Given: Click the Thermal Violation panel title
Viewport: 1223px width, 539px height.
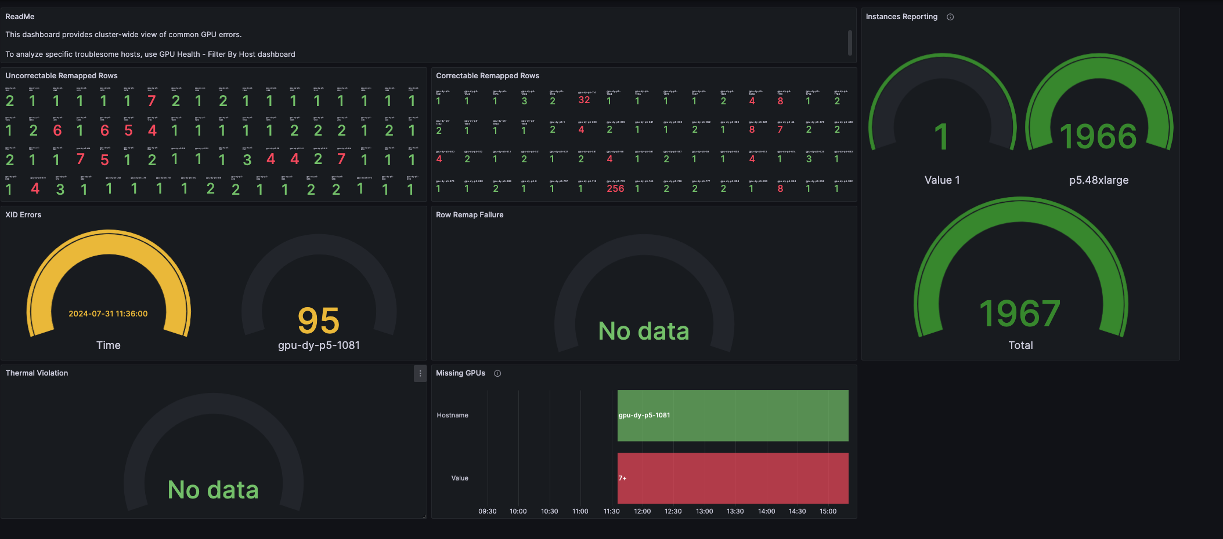Looking at the screenshot, I should (37, 373).
